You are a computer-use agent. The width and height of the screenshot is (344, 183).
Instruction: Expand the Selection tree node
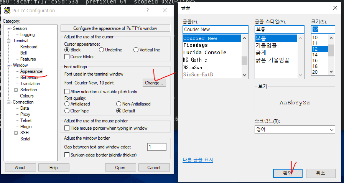tap(16, 90)
